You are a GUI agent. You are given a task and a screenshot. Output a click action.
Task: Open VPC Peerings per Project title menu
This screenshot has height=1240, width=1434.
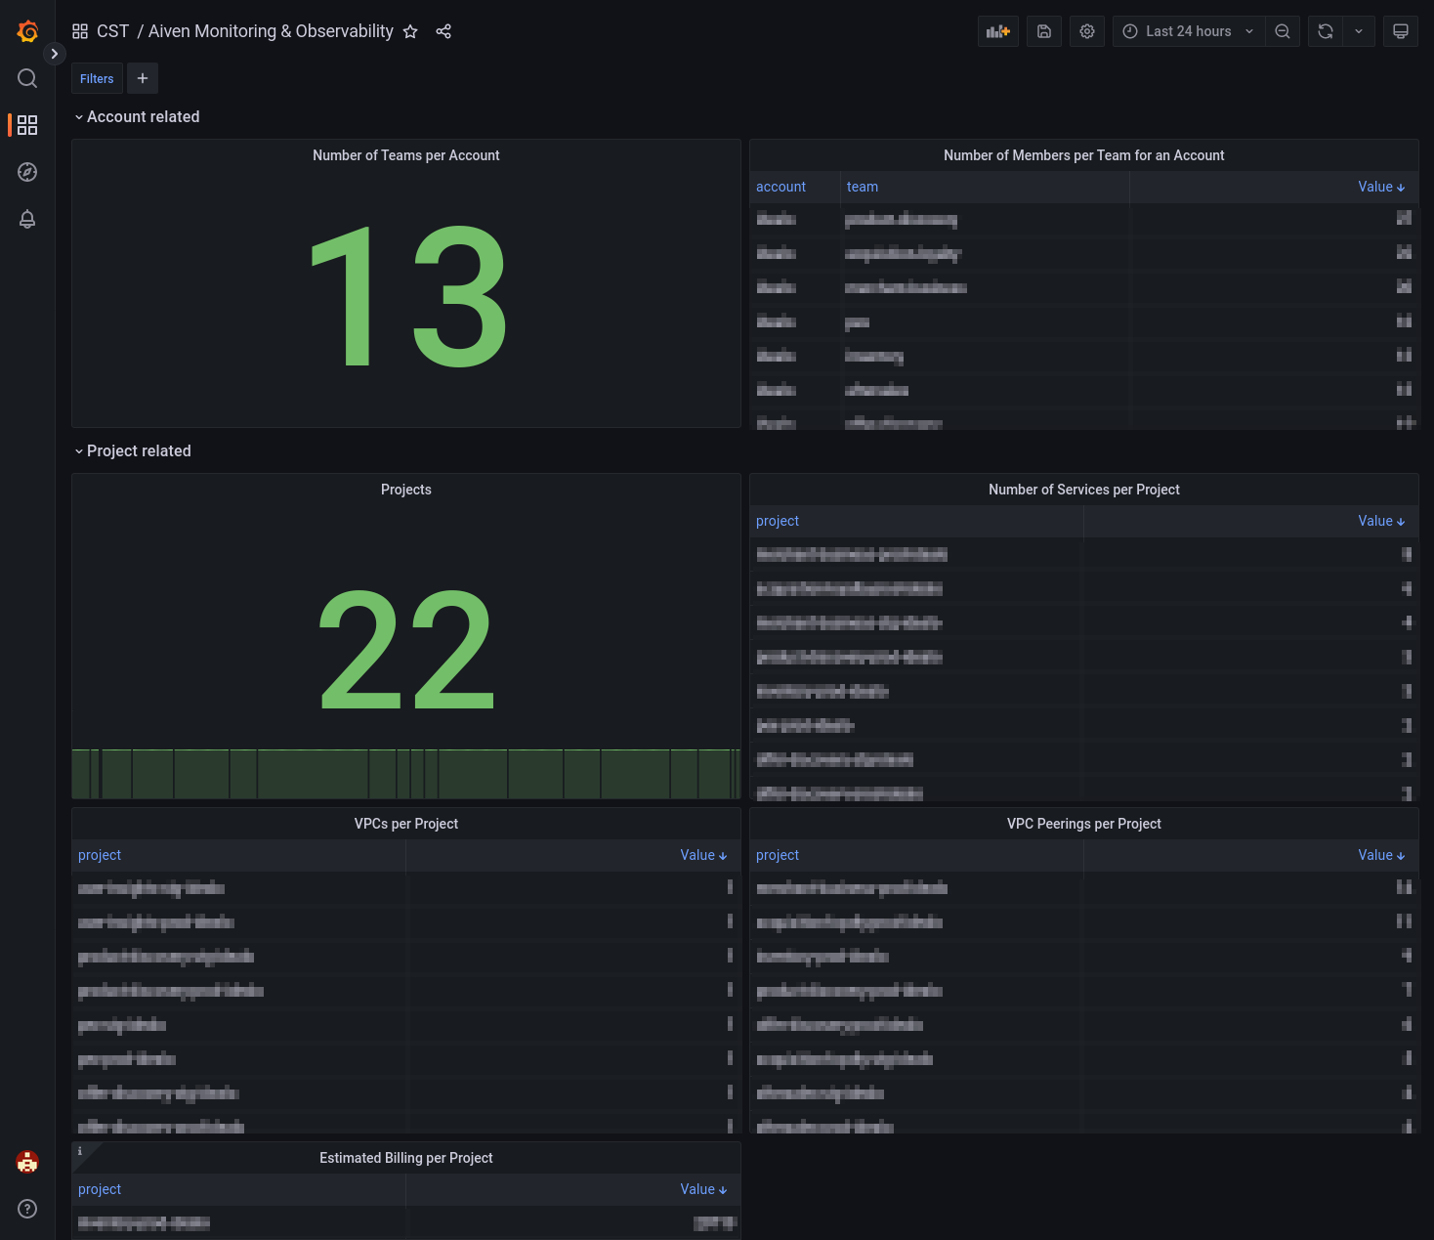[1084, 824]
